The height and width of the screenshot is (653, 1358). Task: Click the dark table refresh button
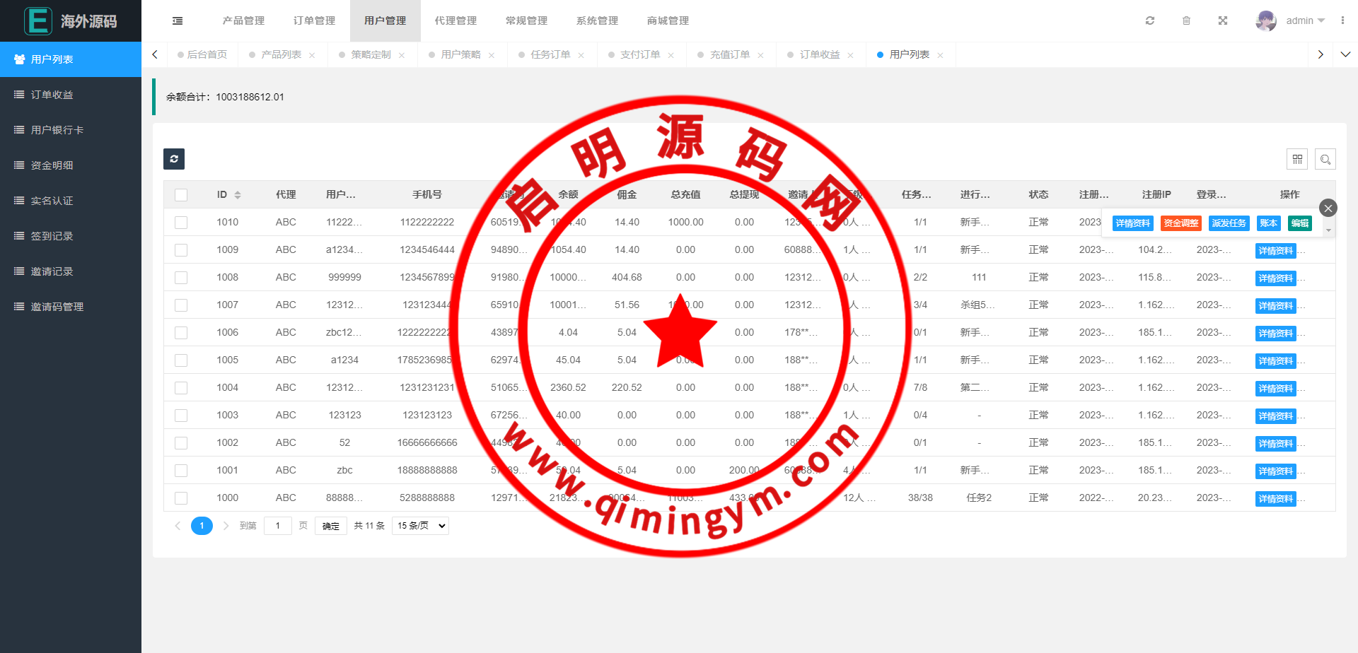click(174, 159)
